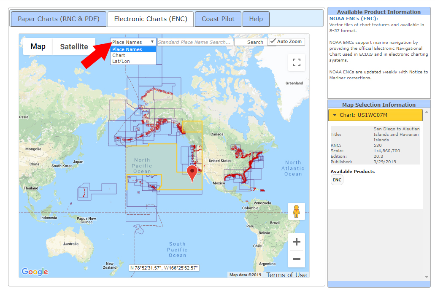Switch map to Satellite view

click(74, 46)
